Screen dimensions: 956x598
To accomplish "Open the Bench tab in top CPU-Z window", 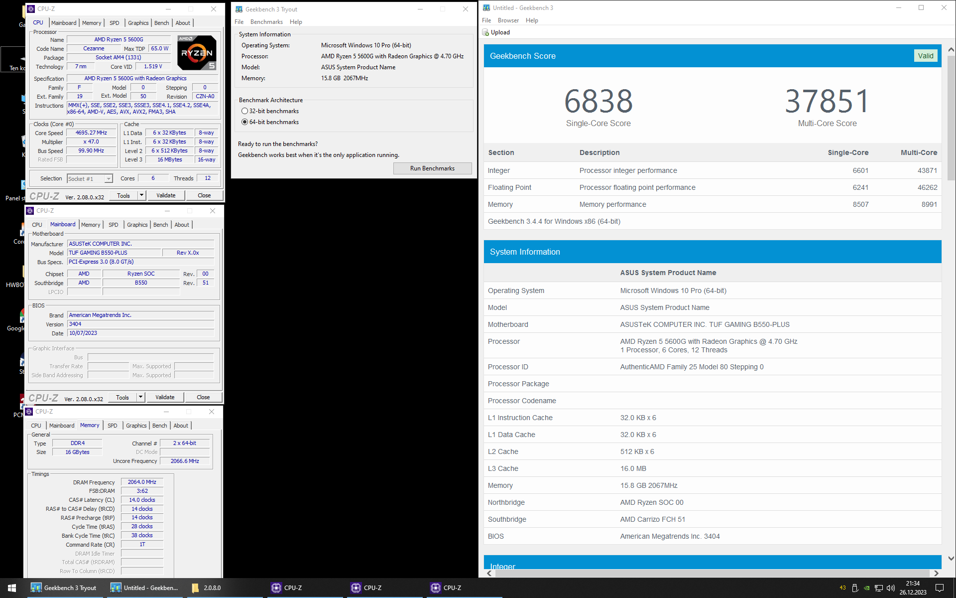I will click(162, 23).
